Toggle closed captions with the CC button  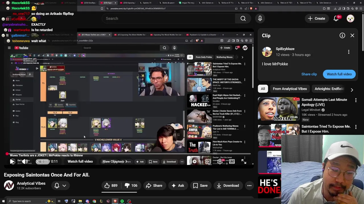pos(208,161)
